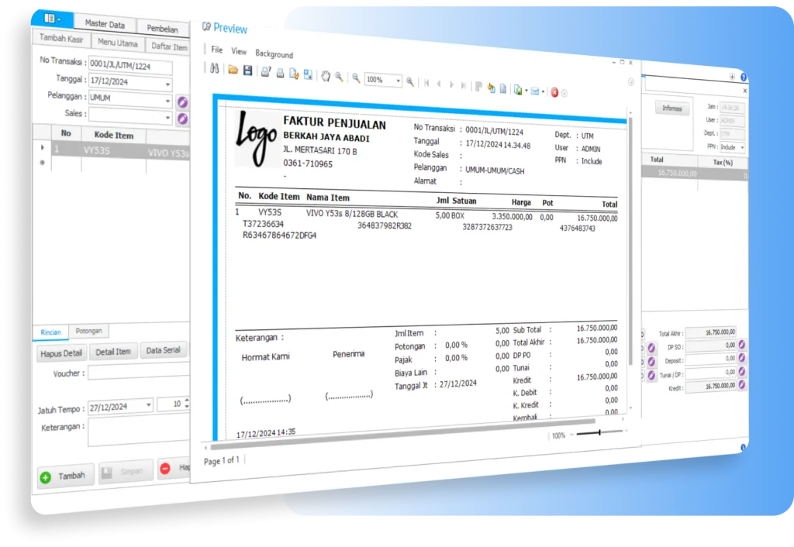Click the purple edit icon beside Pelanggan field
This screenshot has width=794, height=547.
point(182,102)
